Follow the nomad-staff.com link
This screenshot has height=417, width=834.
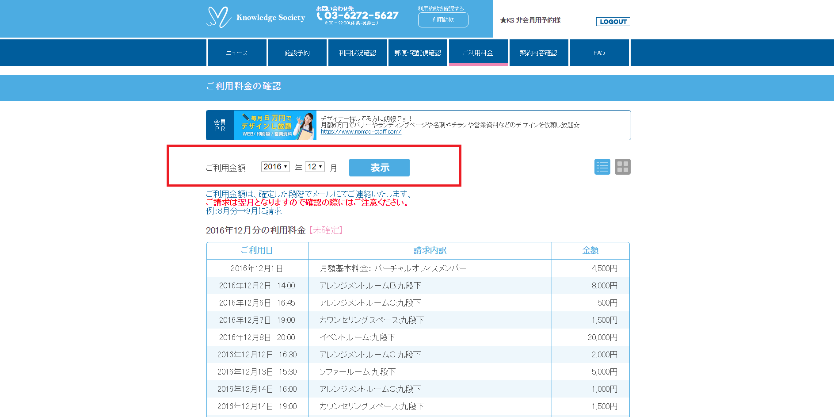(361, 132)
